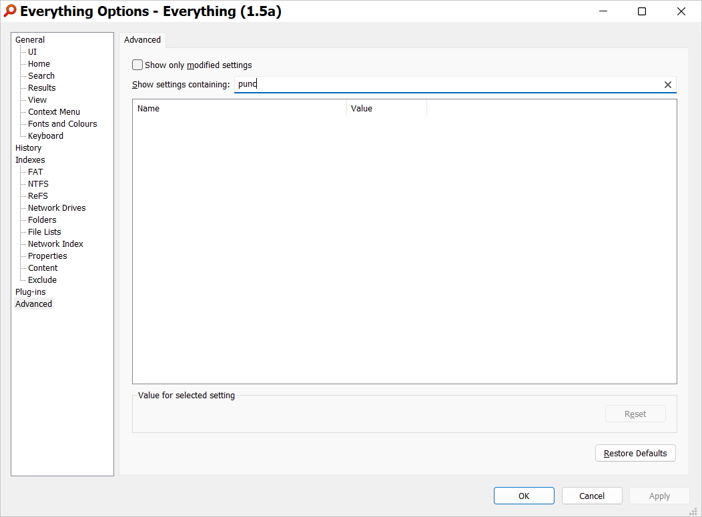
Task: Open Content index options
Action: tap(43, 268)
